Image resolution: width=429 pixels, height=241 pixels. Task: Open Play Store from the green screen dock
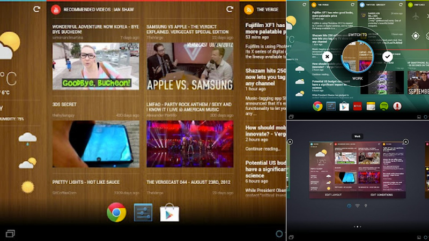click(344, 106)
